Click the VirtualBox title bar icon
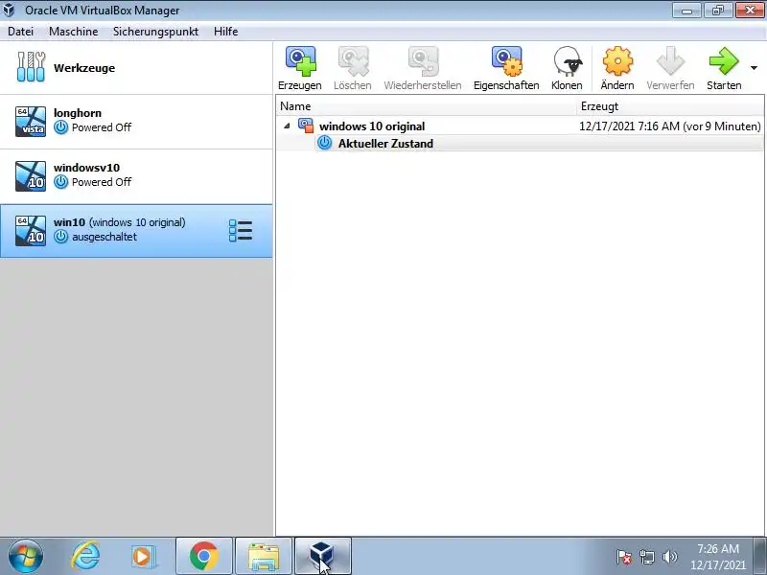Screen dimensions: 767x575 tap(9, 10)
